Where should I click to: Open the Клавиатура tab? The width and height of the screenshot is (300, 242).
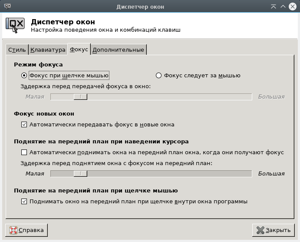click(x=48, y=50)
